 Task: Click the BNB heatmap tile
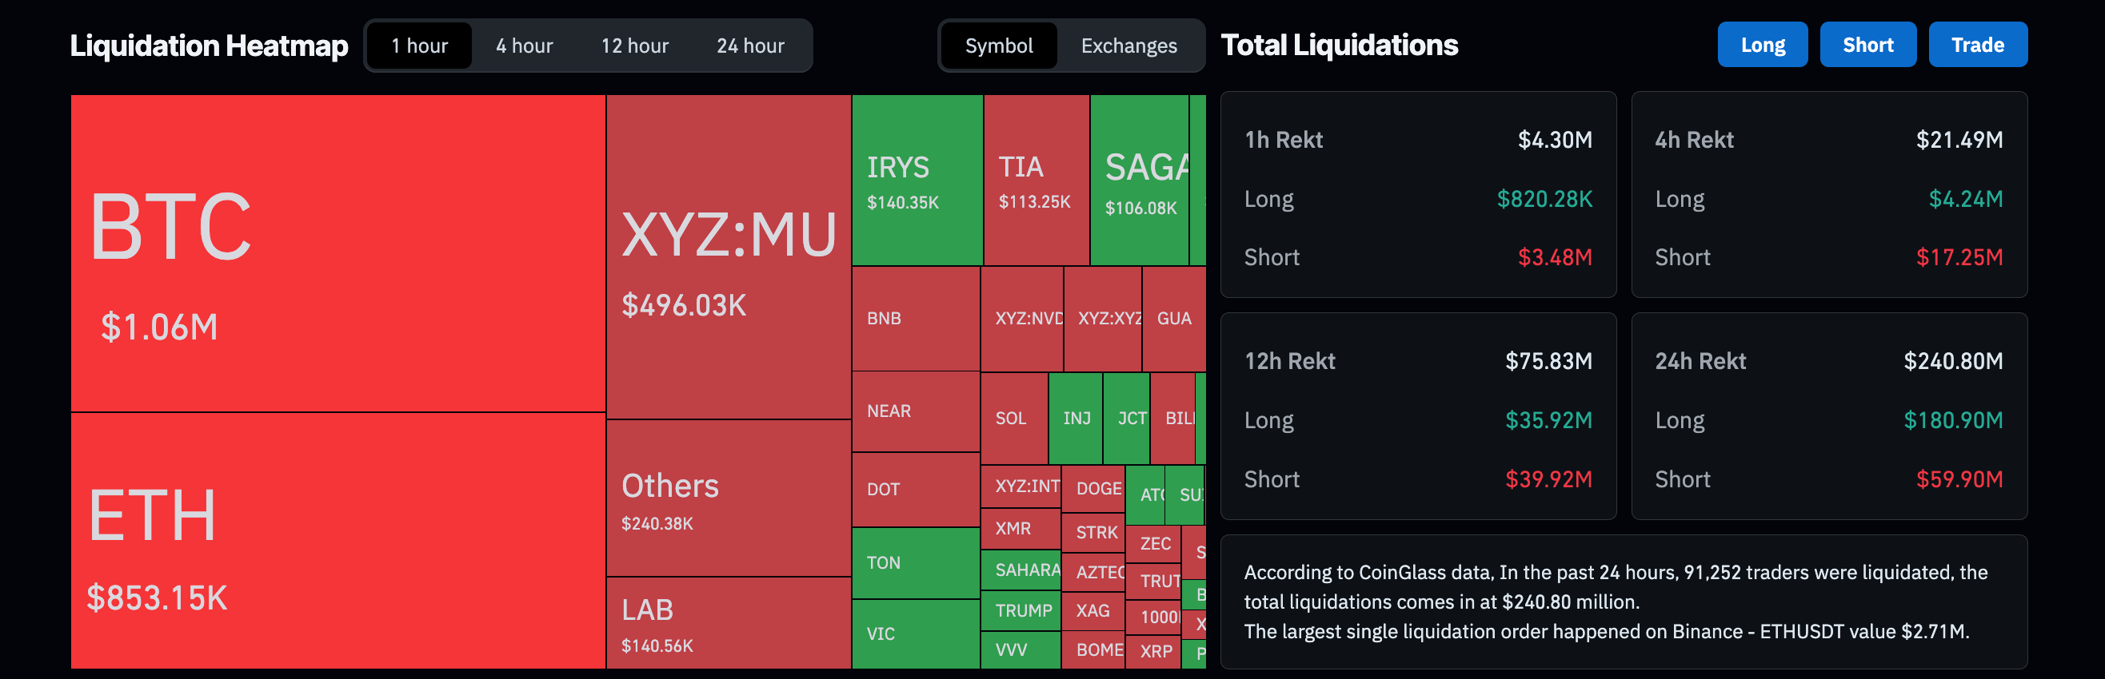click(916, 319)
